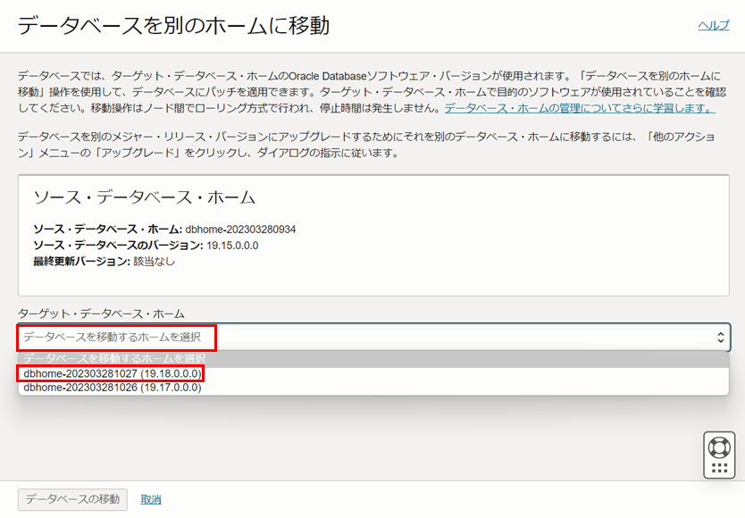Open the target database home select box
Image resolution: width=745 pixels, height=518 pixels.
click(357, 338)
